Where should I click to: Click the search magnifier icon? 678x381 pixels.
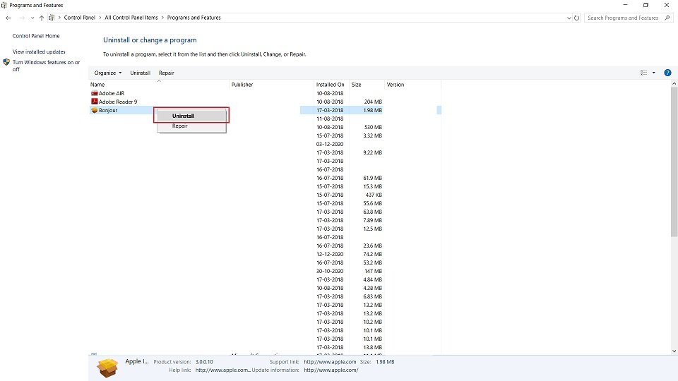tap(667, 18)
